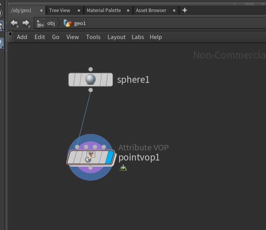266x230 pixels.
Task: Go back with the left arrow
Action: point(14,23)
